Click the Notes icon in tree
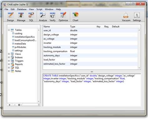This screenshot has width=148, height=119. (12, 71)
